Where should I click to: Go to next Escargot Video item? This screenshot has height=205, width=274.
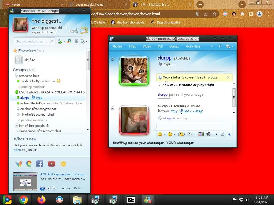(x=54, y=188)
